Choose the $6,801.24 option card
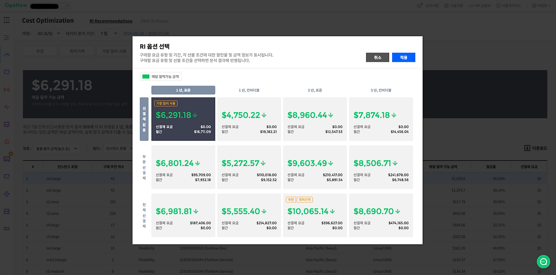Image resolution: width=556 pixels, height=275 pixels. 183,167
